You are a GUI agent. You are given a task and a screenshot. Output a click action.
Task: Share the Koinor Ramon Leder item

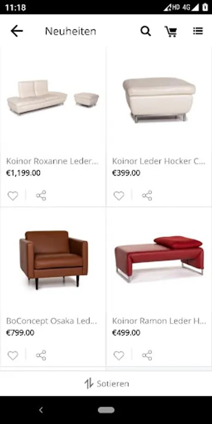147,355
